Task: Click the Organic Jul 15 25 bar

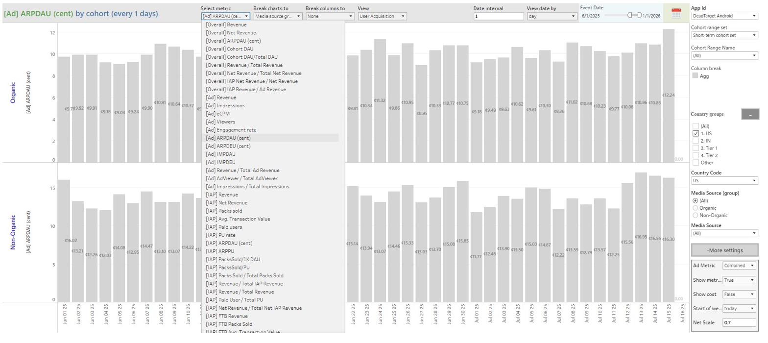Action: (x=668, y=96)
